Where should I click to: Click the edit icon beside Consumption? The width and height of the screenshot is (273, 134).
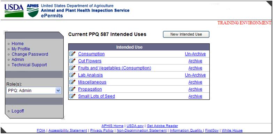(72, 54)
